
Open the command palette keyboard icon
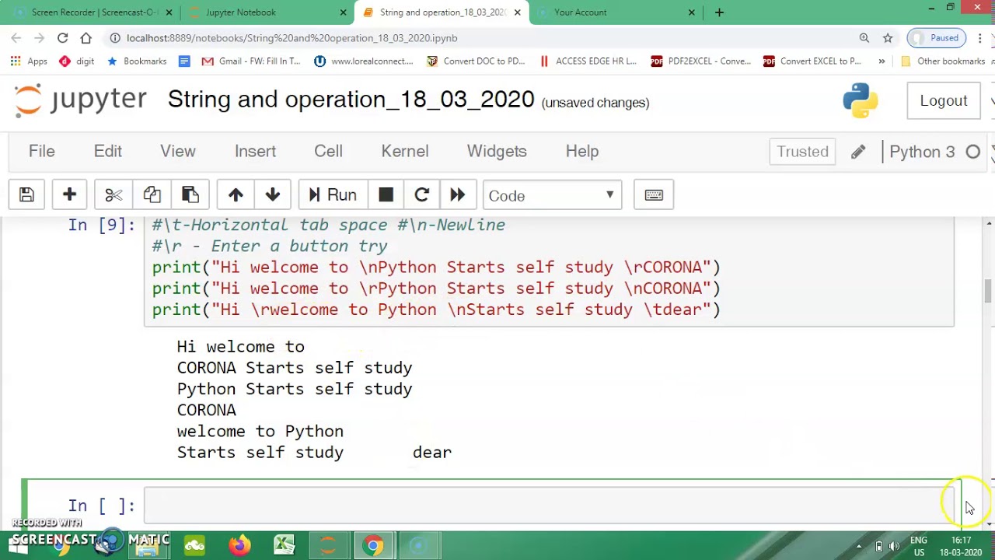[x=654, y=195]
